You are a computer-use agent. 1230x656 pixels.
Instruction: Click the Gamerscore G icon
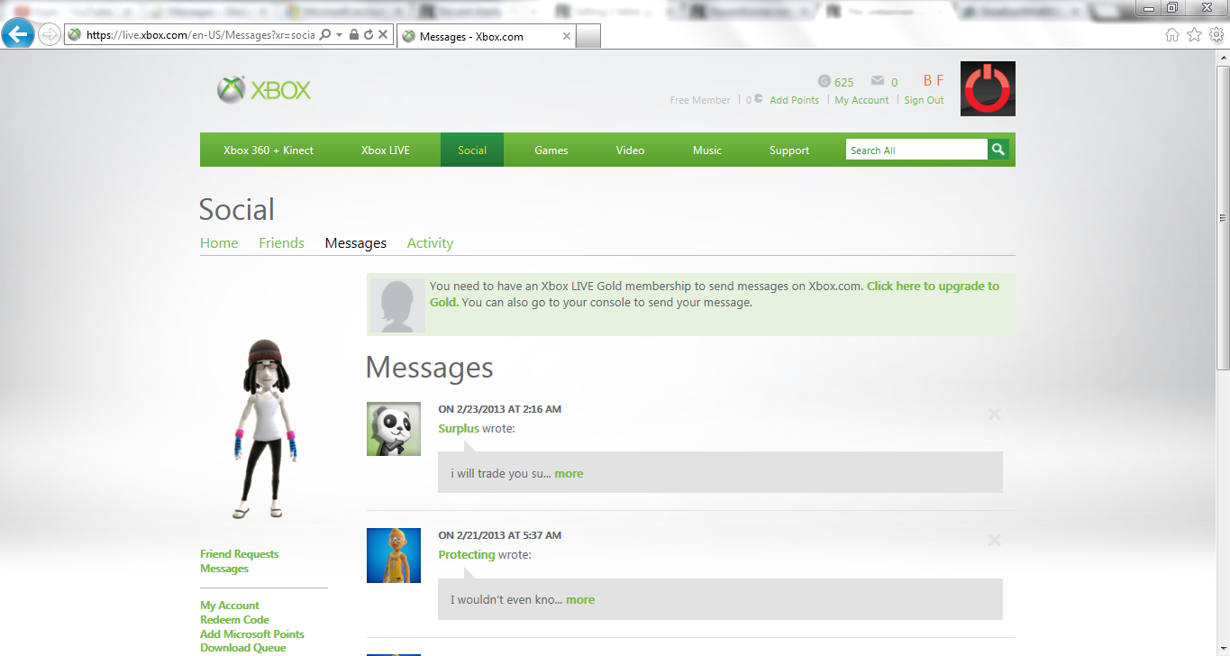point(824,81)
